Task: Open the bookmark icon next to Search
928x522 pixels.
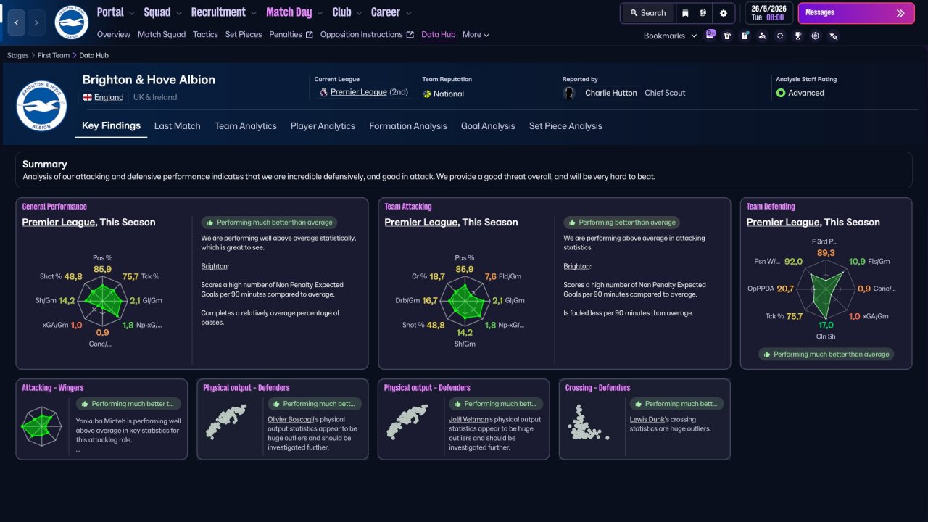Action: pos(685,13)
